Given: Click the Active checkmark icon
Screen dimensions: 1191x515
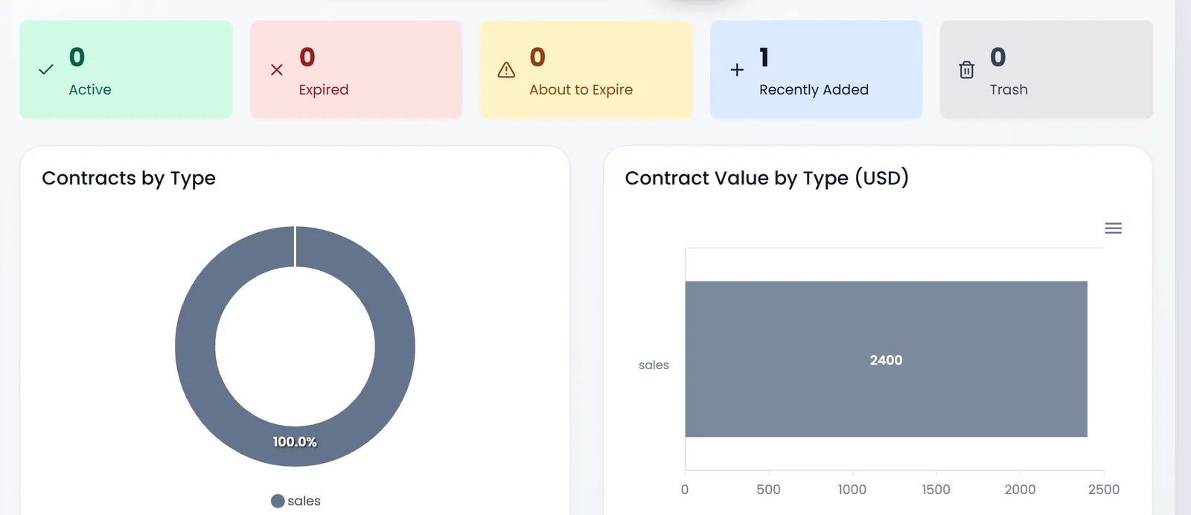Looking at the screenshot, I should tap(46, 70).
